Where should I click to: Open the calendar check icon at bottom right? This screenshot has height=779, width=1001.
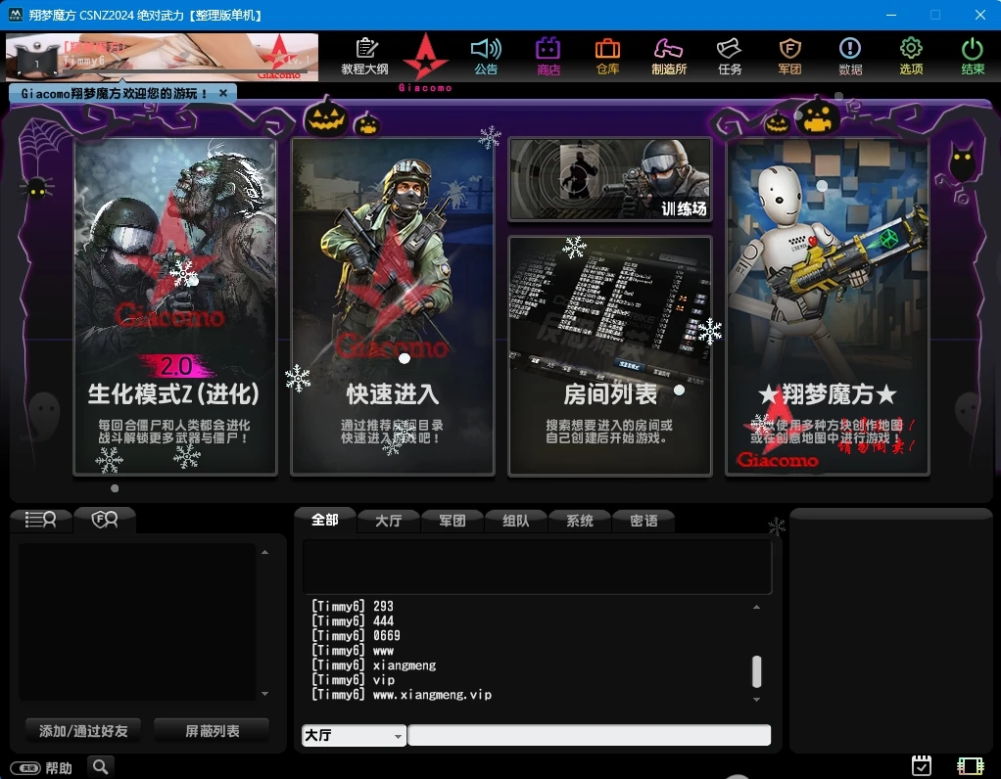point(922,765)
